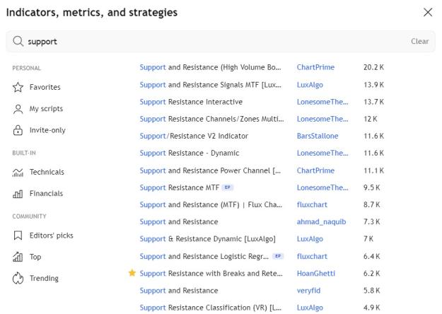Click the 20.2 K likes count

point(373,67)
